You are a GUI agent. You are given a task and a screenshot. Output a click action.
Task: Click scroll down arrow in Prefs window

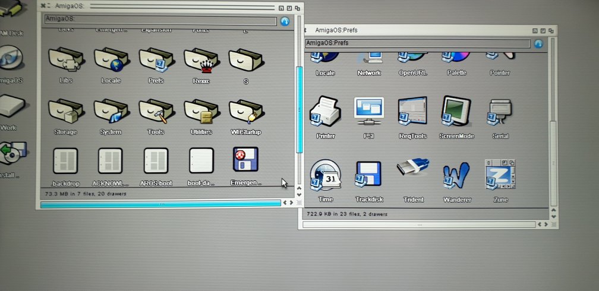[x=554, y=217]
